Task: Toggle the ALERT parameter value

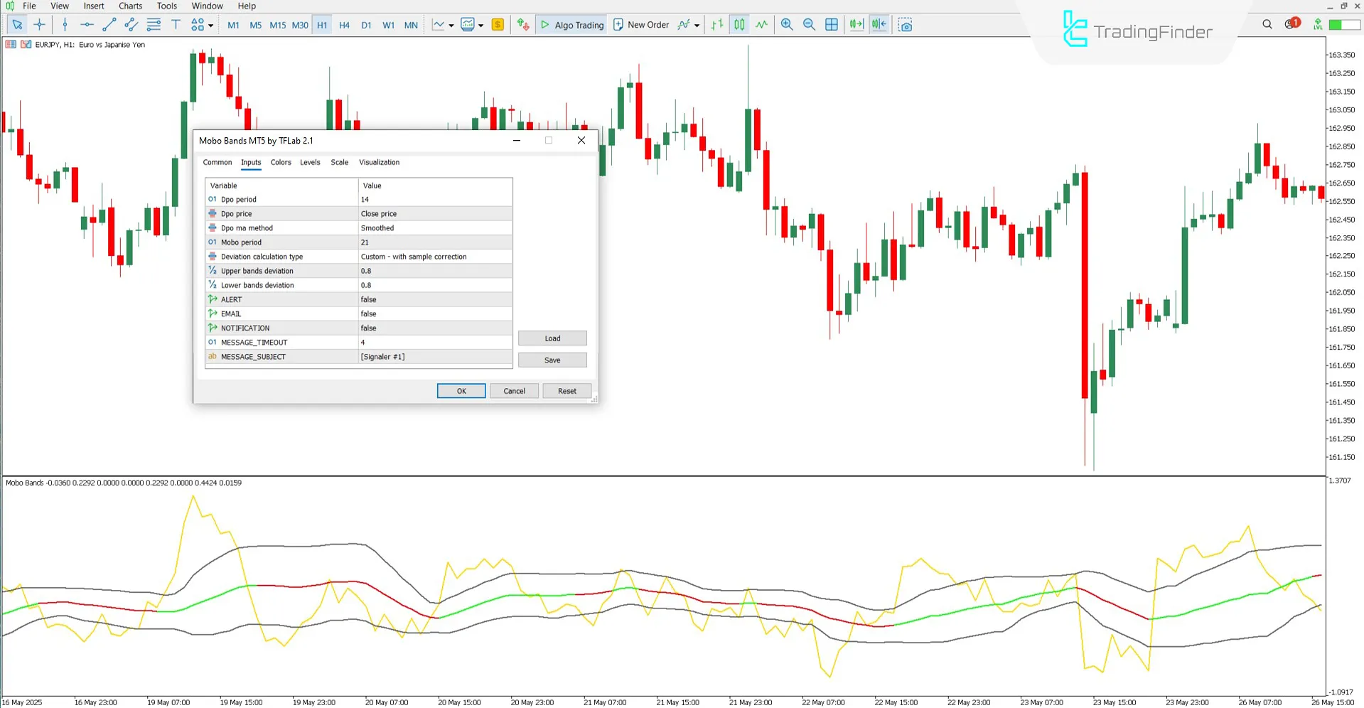Action: 434,299
